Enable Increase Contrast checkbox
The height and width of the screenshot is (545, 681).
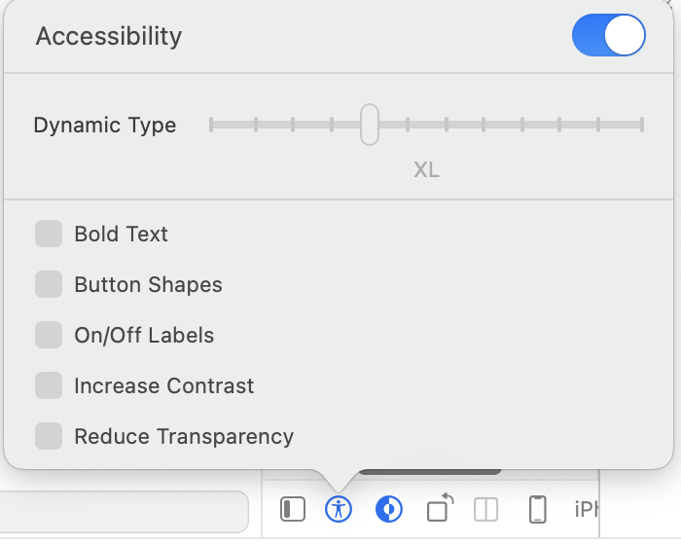click(x=49, y=385)
